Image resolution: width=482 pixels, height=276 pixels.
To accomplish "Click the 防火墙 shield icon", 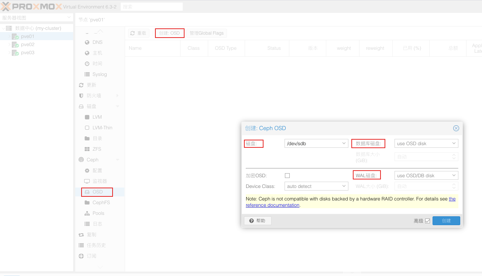I will (81, 96).
